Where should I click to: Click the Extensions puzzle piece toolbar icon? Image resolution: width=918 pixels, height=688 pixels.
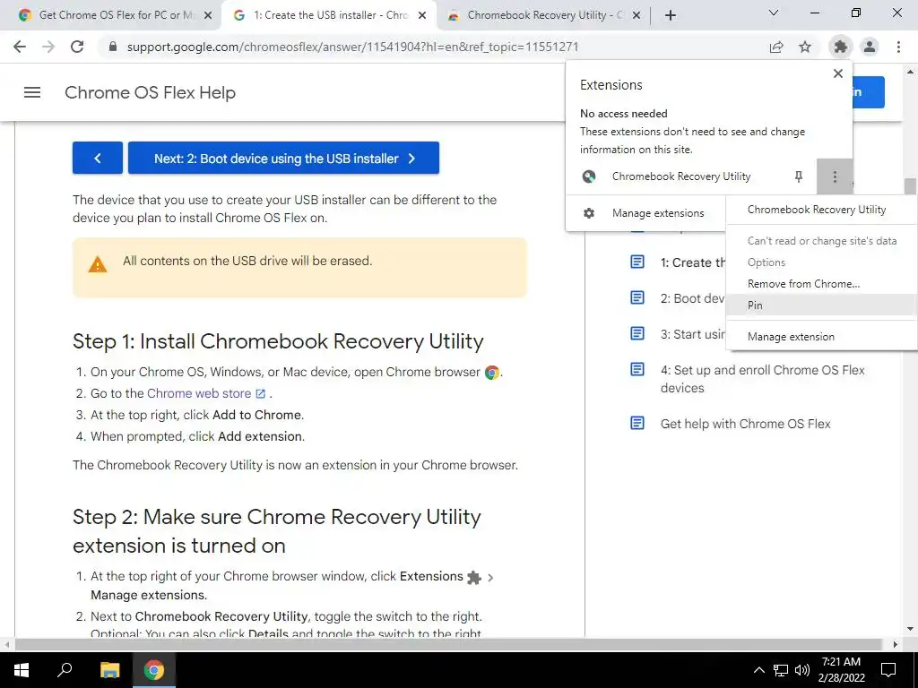pos(841,47)
